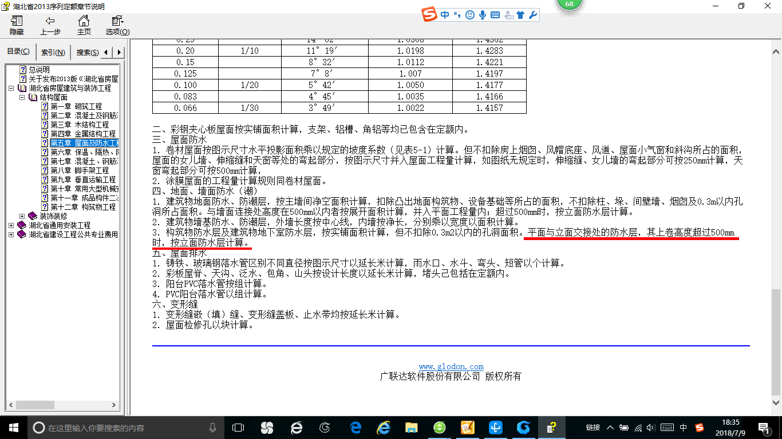Toggle Chinese/English mode in Sogou bar
This screenshot has height=439, width=782.
(x=445, y=15)
